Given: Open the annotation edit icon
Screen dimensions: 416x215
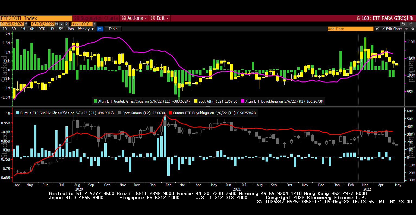Looking at the screenshot, I should point(407,29).
